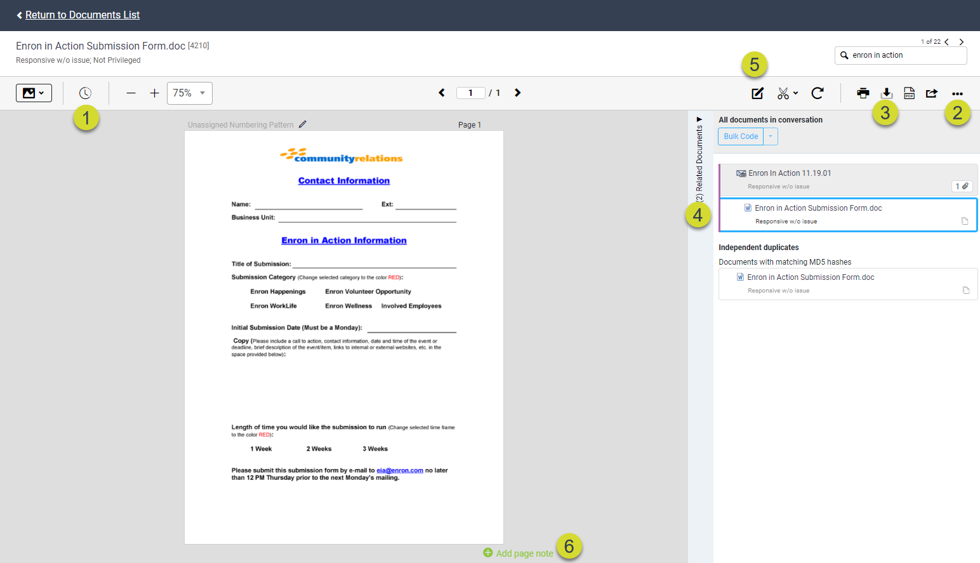The image size is (980, 563).
Task: Click the '1 of 22' result counter
Action: coord(930,42)
